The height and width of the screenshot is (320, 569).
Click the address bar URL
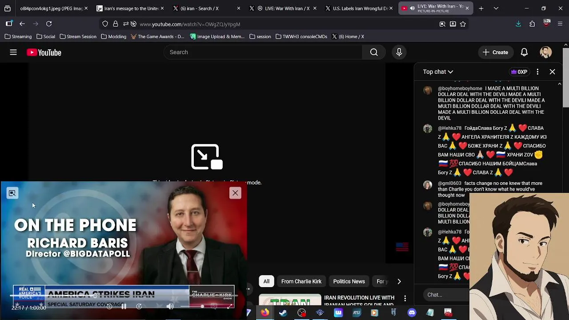click(190, 24)
